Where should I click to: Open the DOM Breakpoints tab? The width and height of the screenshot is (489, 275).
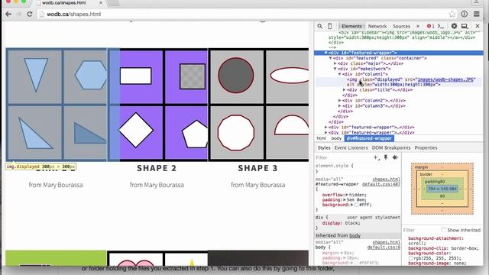391,147
